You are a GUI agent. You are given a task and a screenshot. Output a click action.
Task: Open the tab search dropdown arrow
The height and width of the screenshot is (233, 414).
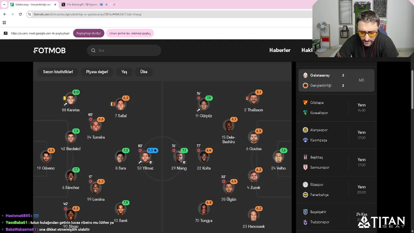point(4,5)
